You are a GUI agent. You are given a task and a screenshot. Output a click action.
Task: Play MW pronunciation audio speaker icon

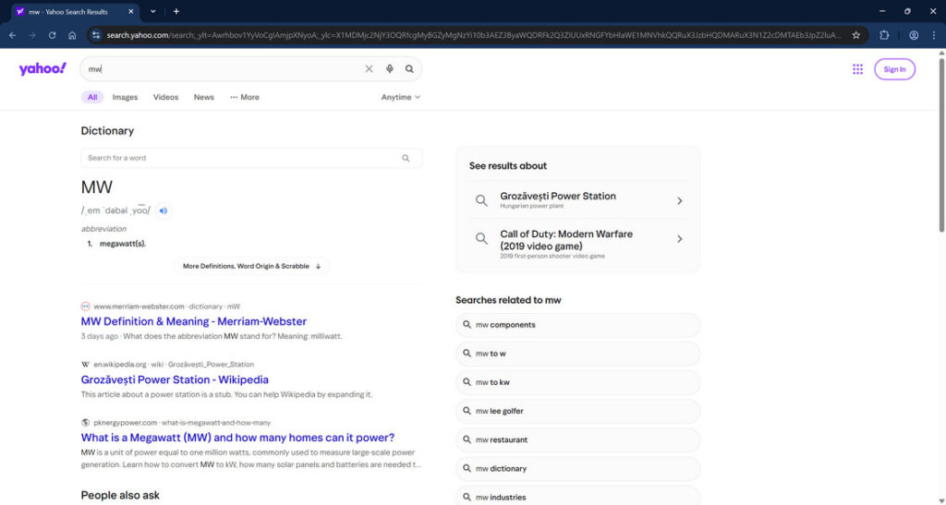click(x=163, y=210)
